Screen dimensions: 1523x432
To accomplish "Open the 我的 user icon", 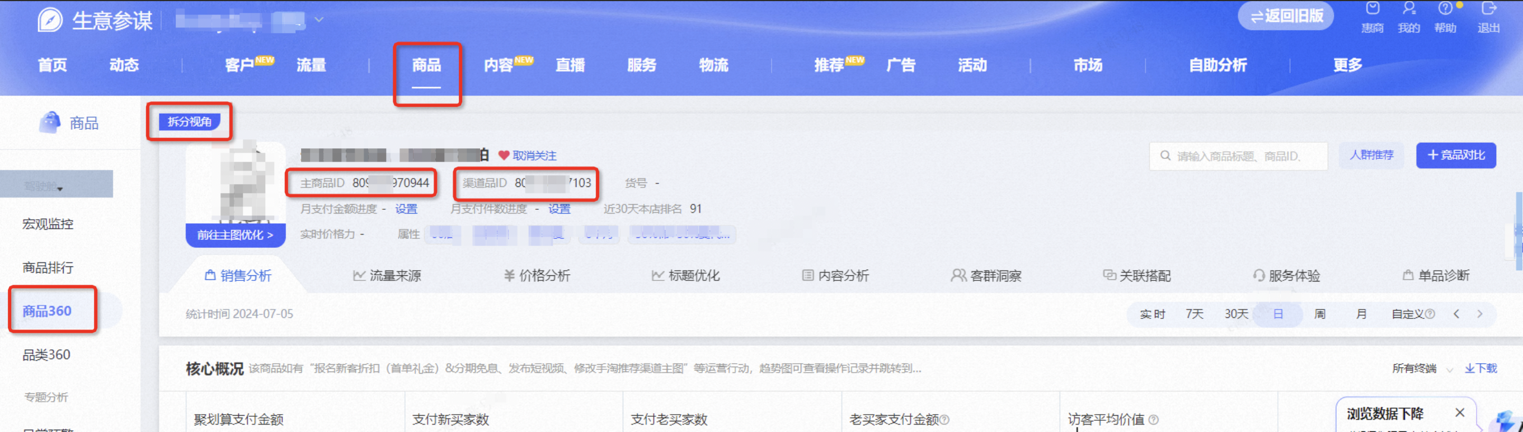I will (1409, 8).
